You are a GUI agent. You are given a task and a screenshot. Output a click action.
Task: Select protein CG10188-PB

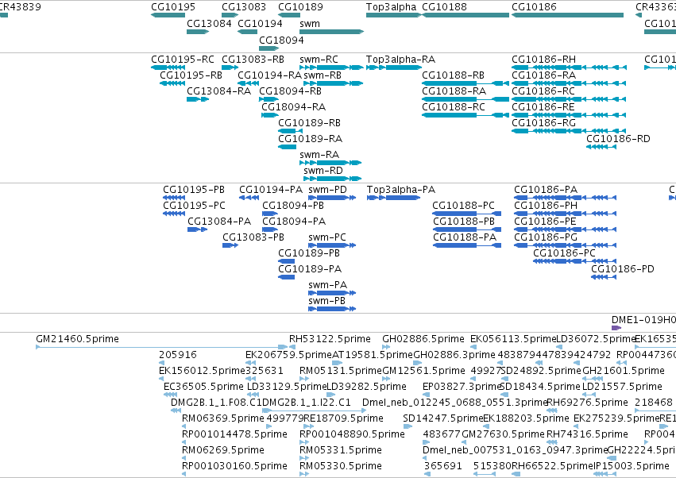pyautogui.click(x=467, y=229)
